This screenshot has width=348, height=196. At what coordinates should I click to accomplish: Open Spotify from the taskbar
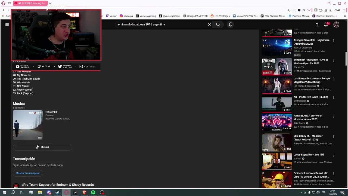(x=93, y=192)
